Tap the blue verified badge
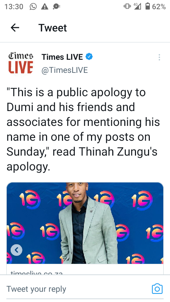Image resolution: width=170 pixels, height=302 pixels. [89, 57]
